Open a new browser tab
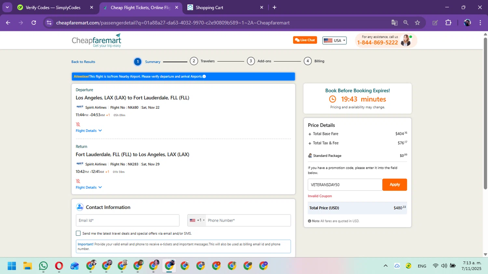The height and width of the screenshot is (274, 488). pos(275,7)
